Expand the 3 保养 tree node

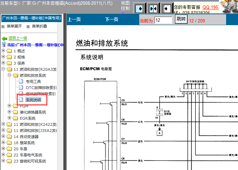[x=3, y=63]
